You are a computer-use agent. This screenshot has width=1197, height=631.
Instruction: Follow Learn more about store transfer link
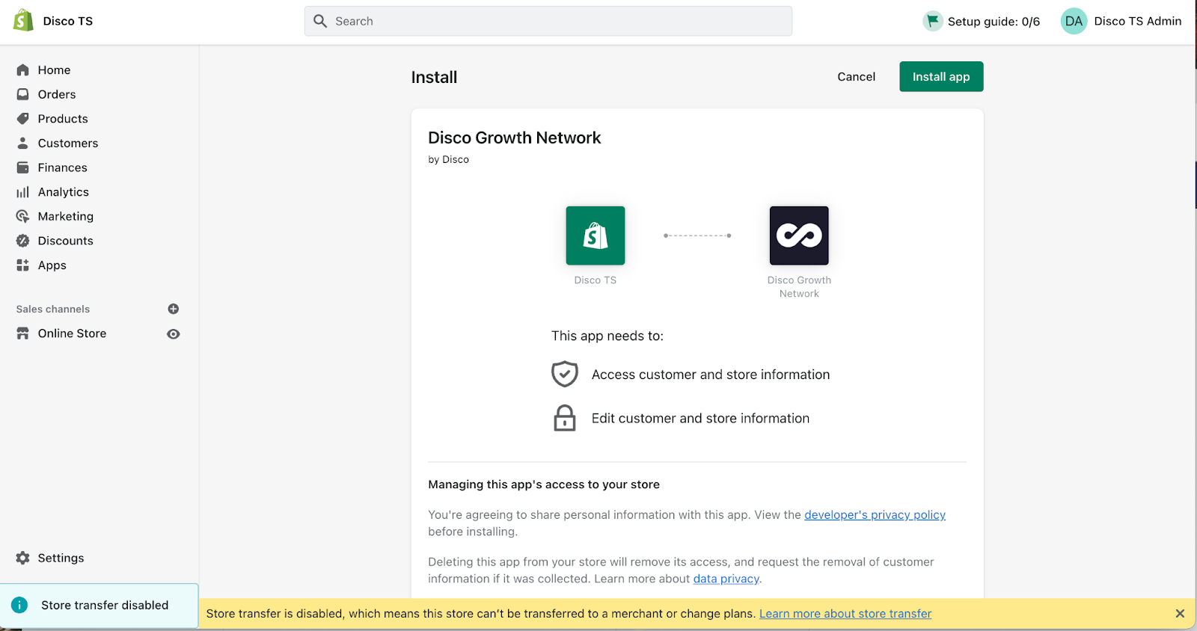[845, 614]
